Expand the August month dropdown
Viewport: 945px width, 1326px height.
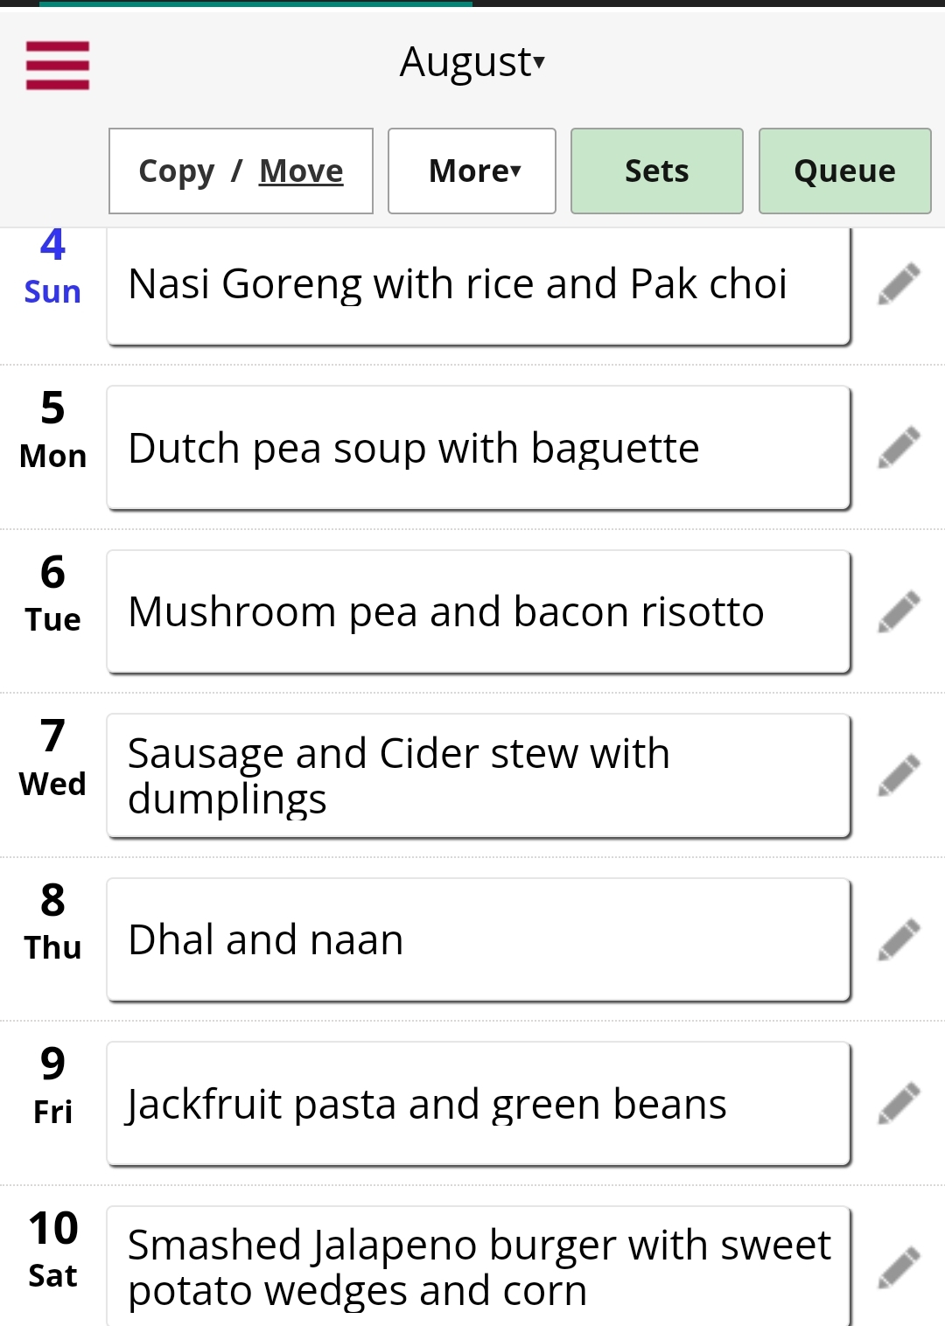[x=472, y=62]
